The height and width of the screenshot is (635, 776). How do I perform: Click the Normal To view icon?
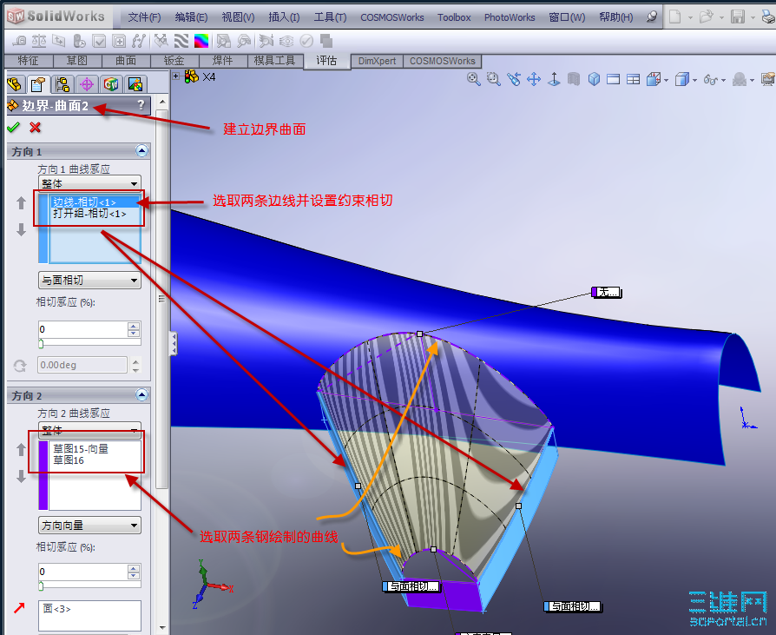tap(554, 79)
